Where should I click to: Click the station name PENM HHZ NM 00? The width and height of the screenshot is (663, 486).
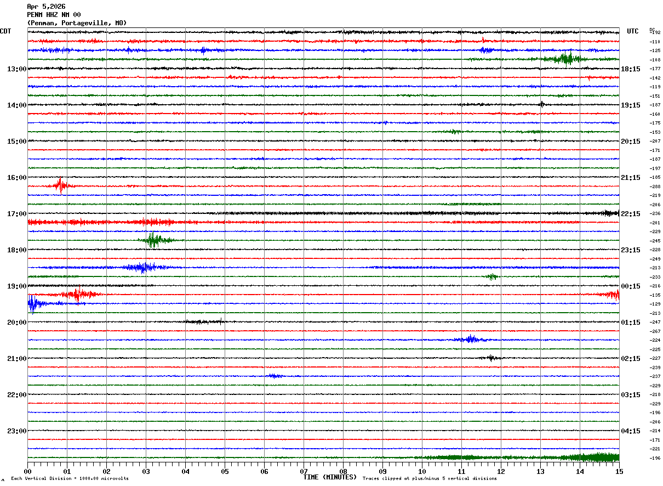(54, 15)
